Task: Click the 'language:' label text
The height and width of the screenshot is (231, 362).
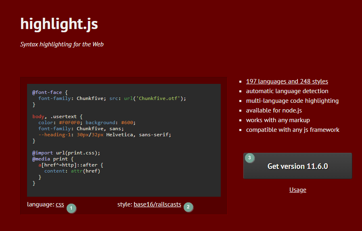Action: 41,204
